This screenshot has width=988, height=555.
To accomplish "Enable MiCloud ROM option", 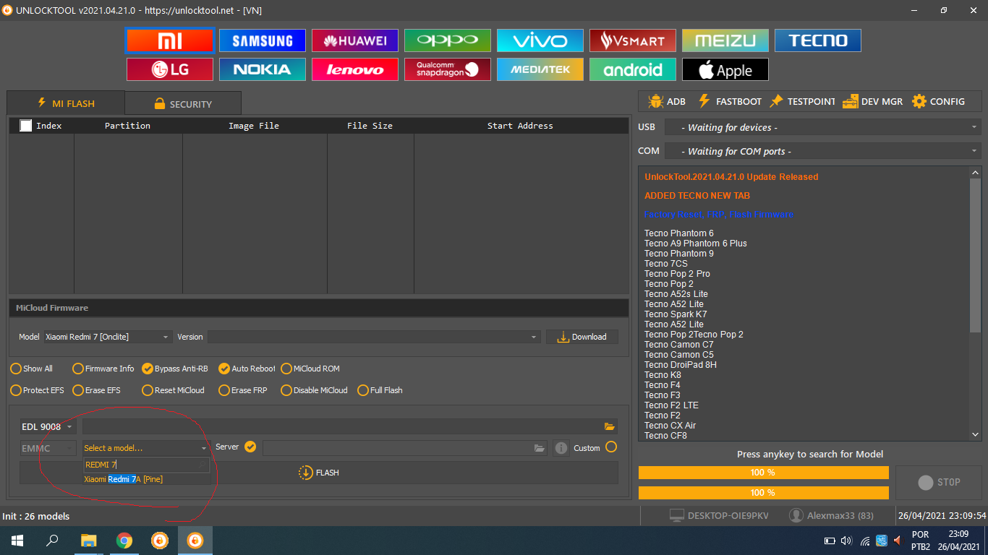I will [x=310, y=369].
